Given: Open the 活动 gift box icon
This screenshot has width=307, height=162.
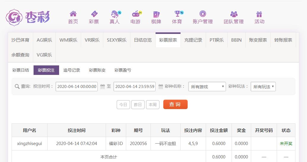Looking at the screenshot, I should click(259, 14).
